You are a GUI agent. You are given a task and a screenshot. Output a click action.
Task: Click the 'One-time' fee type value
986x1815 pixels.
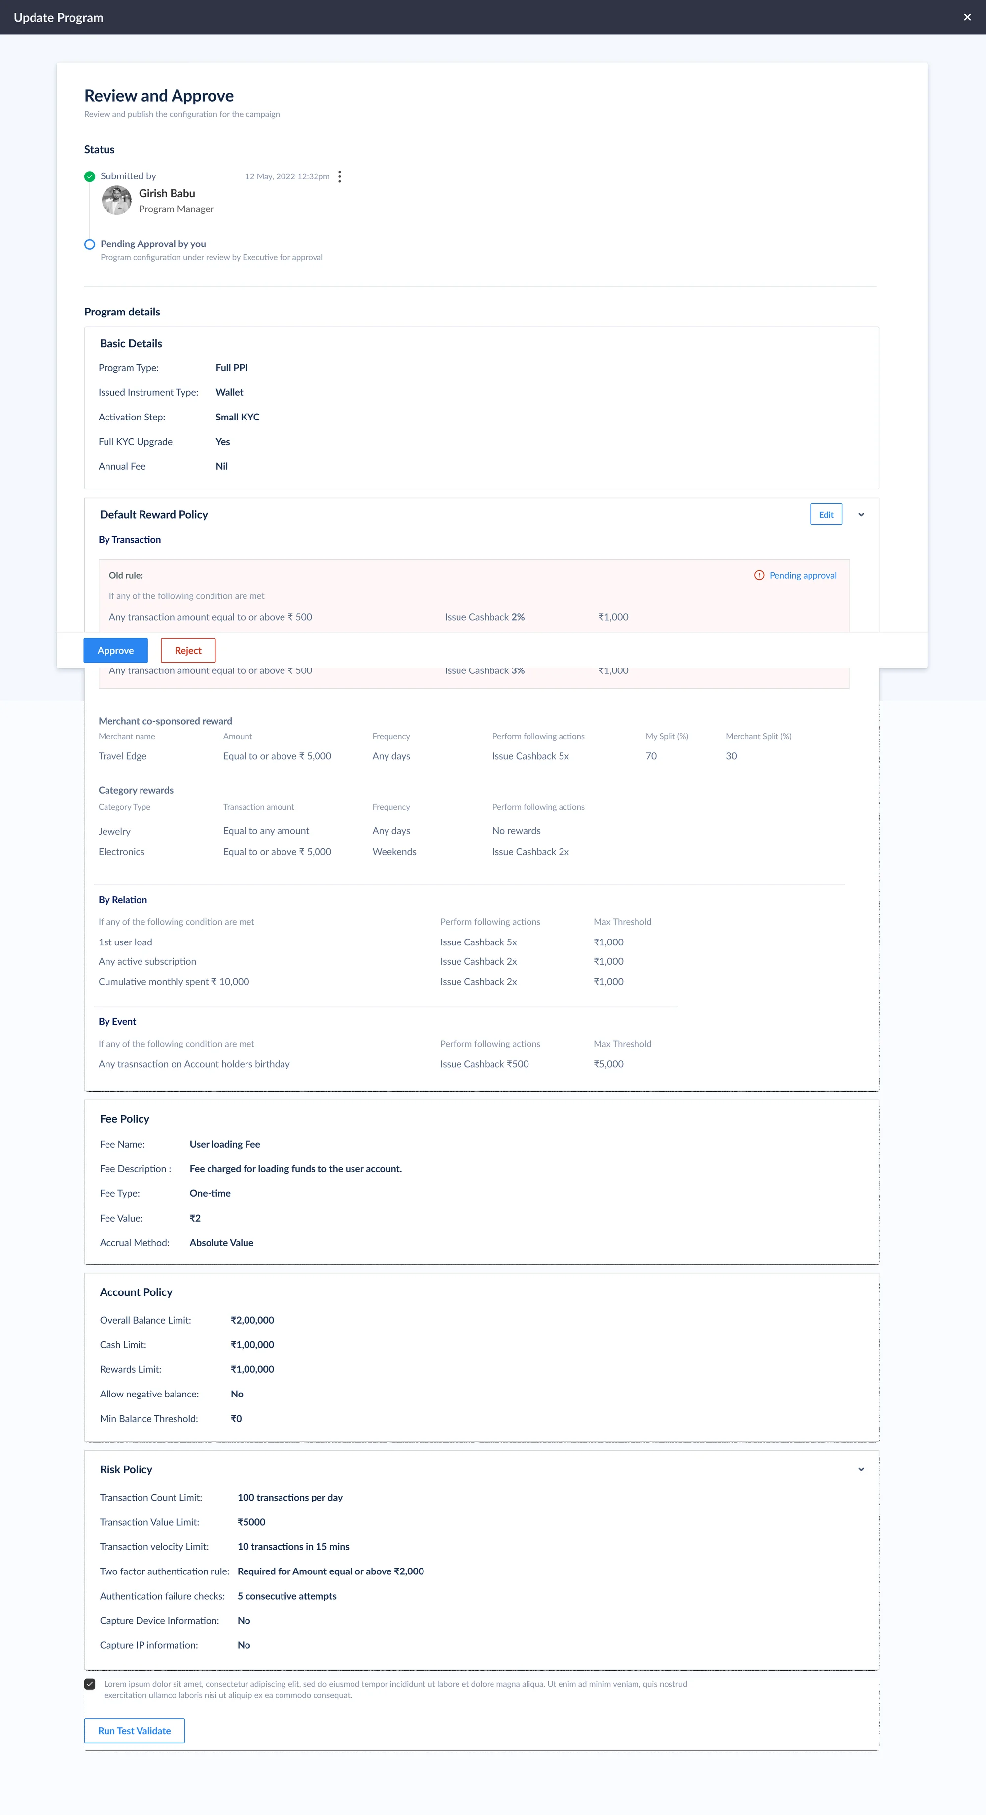(210, 1193)
